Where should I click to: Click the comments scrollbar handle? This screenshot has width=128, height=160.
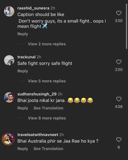pos(126,26)
